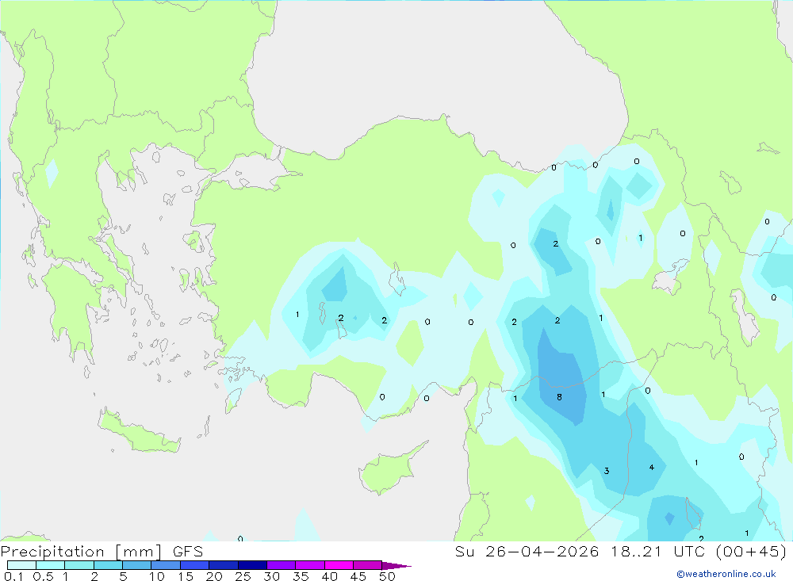793x581 pixels.
Task: Click the legend scale label '0.5'
Action: 43,576
